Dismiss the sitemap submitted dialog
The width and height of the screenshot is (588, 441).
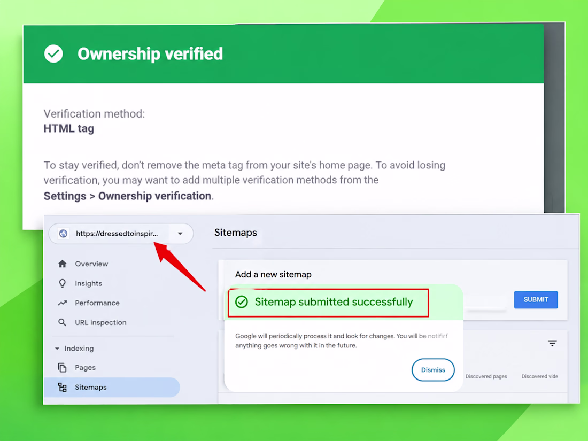433,370
